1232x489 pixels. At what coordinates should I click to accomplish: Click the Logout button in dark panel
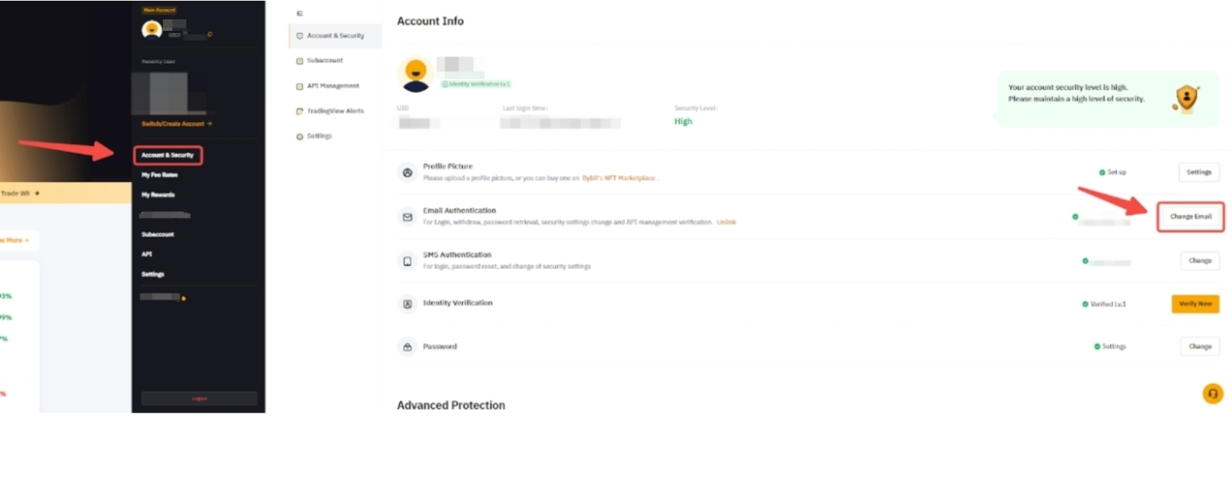tap(199, 398)
